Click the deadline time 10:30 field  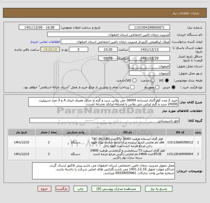click(108, 49)
